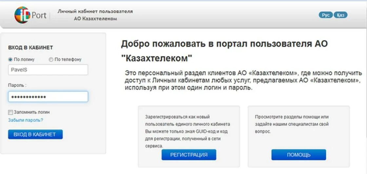Click the Личный кабинет пользователя header text
The height and width of the screenshot is (174, 367).
95,11
